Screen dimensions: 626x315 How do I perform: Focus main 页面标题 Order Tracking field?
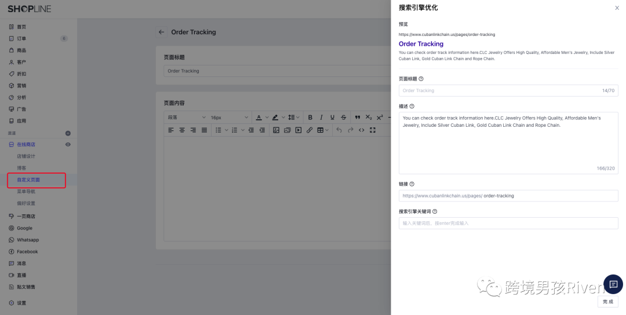coord(277,71)
